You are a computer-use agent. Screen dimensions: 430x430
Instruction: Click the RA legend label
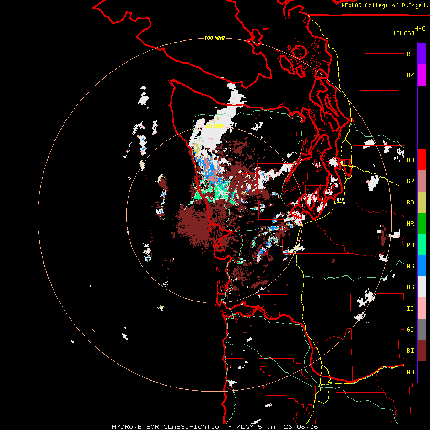point(410,245)
